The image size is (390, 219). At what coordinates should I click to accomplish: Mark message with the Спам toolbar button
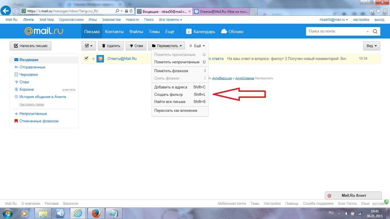point(136,46)
